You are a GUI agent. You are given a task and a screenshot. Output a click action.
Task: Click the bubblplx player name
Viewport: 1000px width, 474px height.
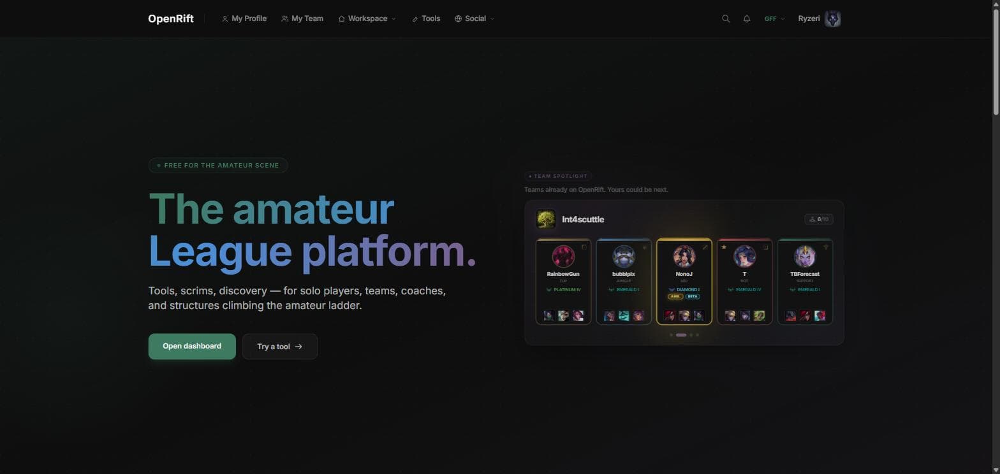pos(624,274)
